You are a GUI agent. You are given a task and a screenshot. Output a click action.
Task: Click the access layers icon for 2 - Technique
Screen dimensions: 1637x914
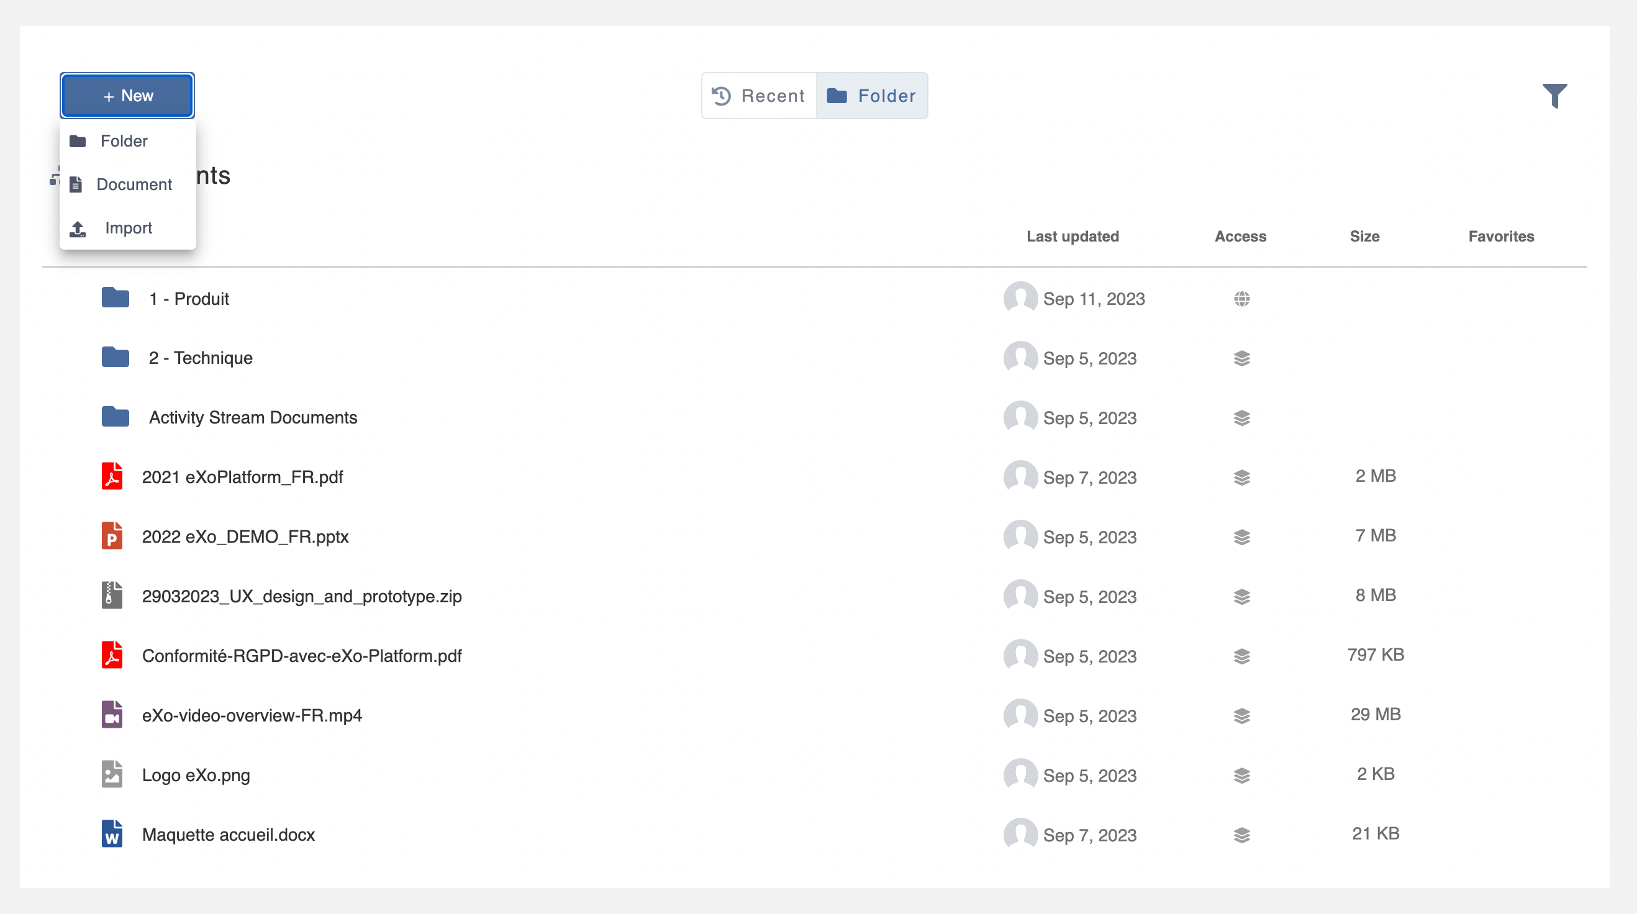[1242, 358]
